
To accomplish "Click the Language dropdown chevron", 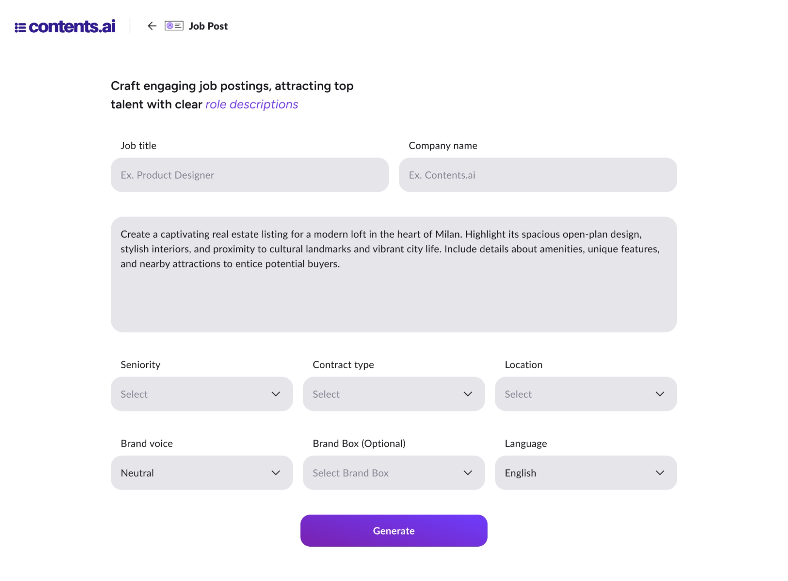I will tap(660, 473).
